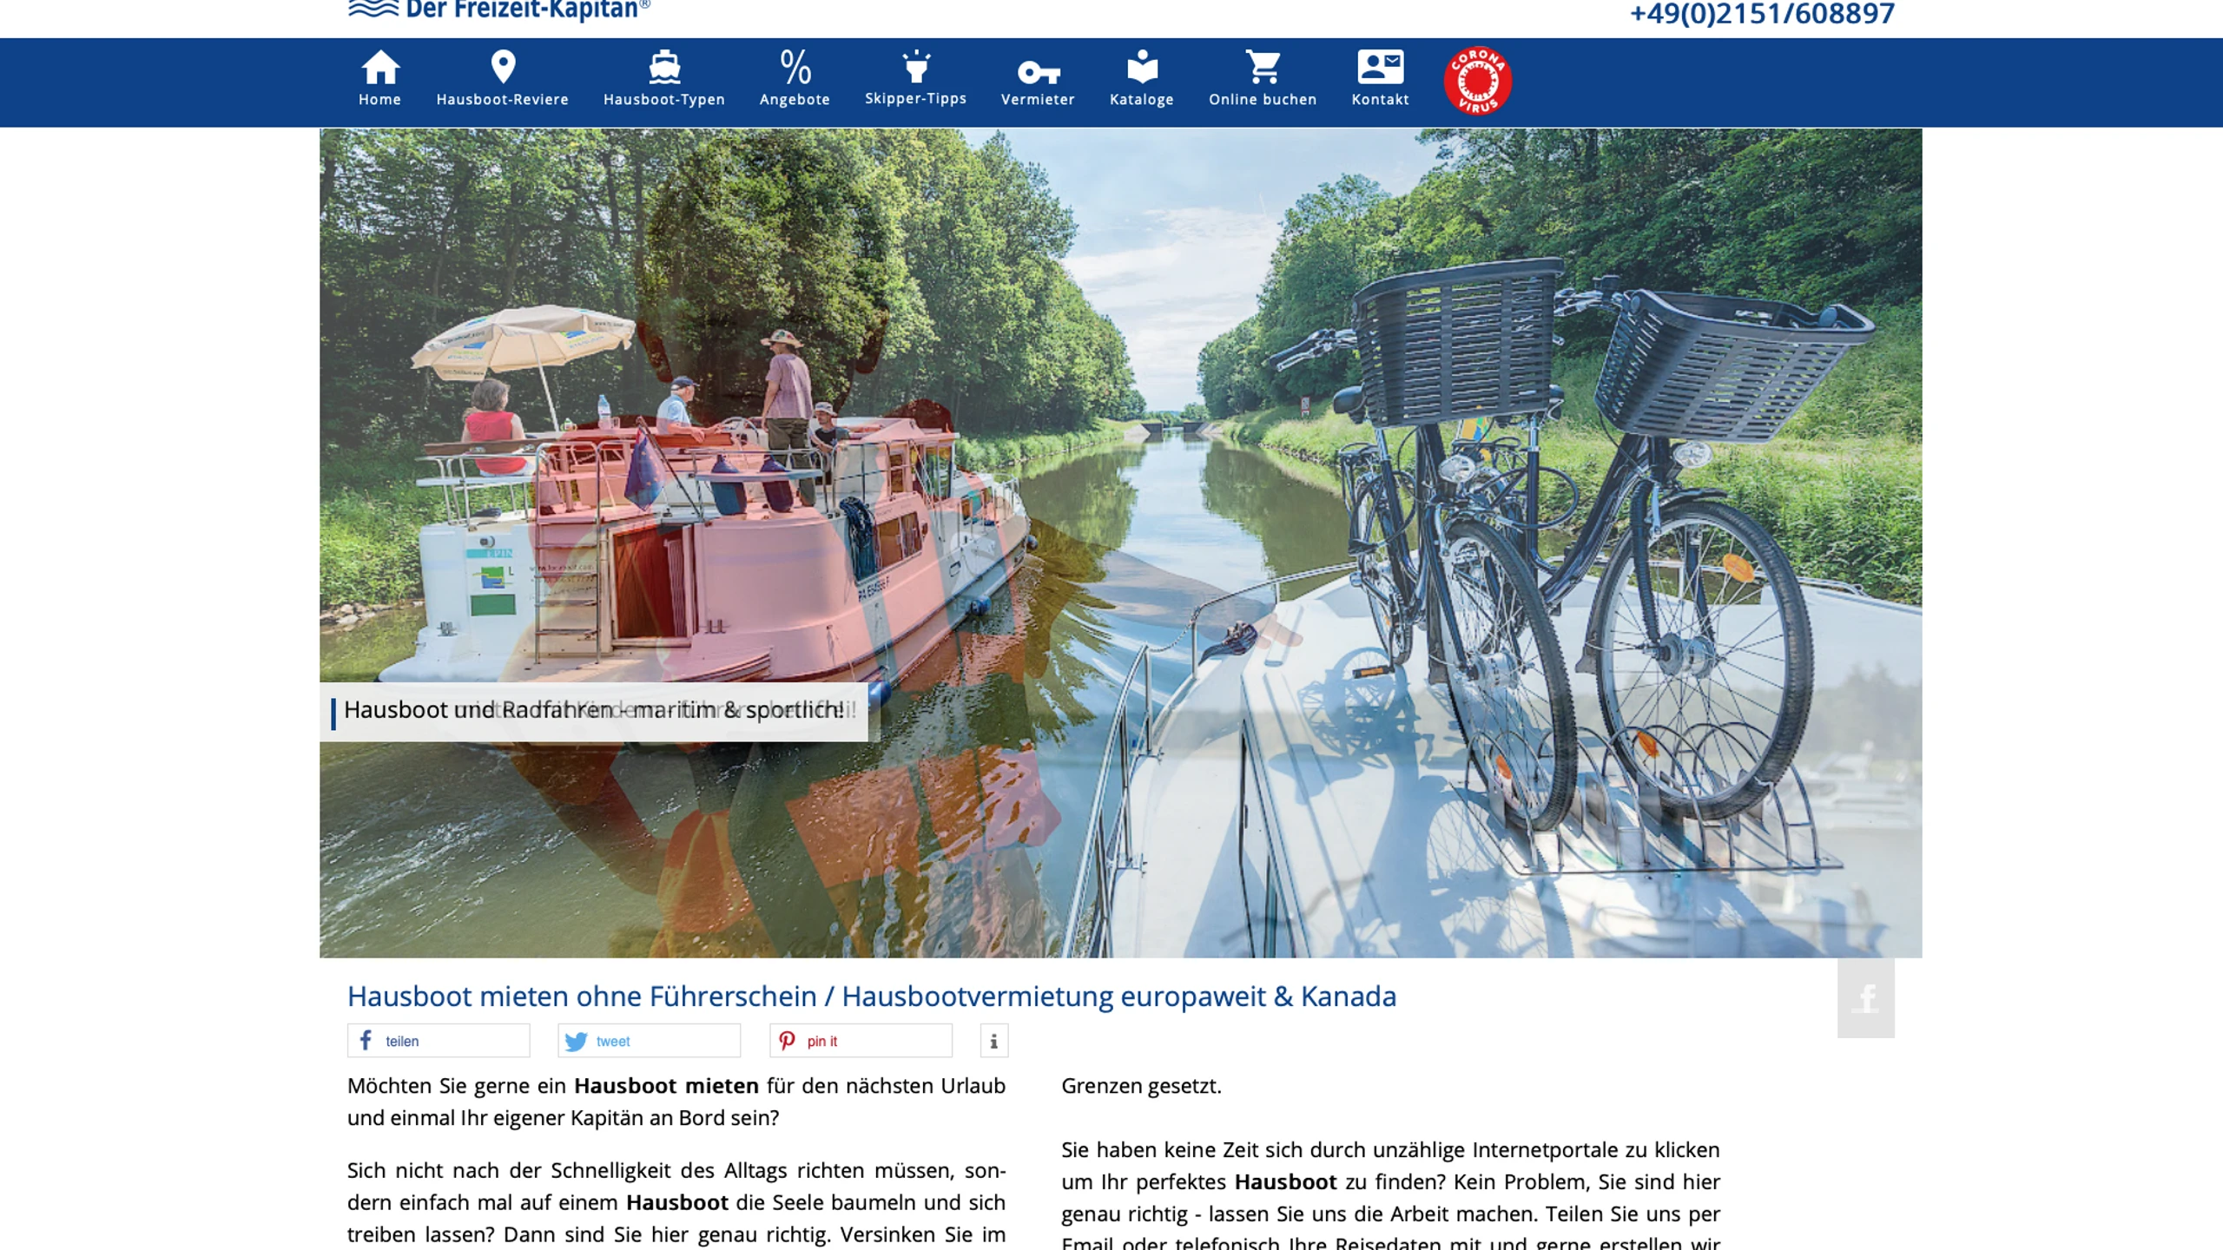Select the Hausboot-Typen boat icon

[664, 67]
